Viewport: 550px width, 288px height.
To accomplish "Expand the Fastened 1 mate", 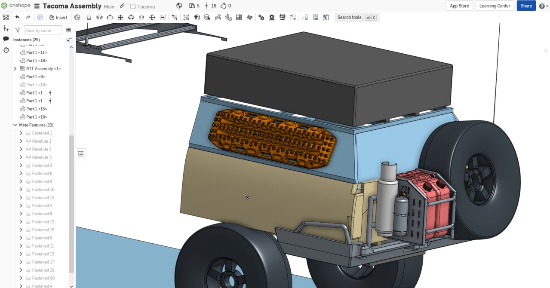I will pos(21,133).
